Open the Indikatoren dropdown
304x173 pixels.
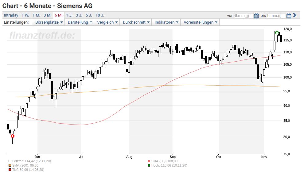[x=166, y=22]
